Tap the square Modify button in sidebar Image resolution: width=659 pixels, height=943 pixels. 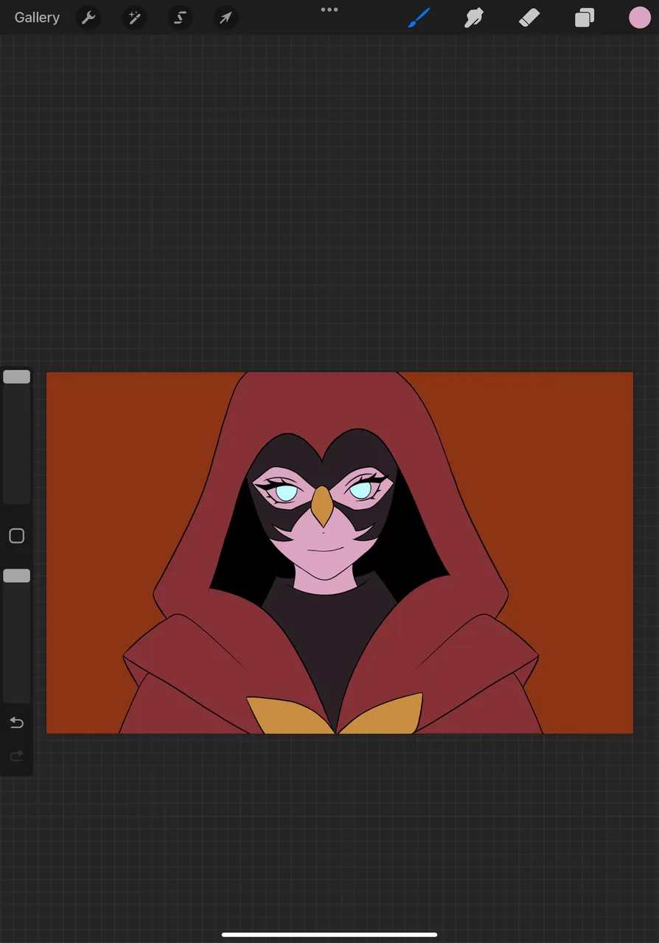(16, 536)
